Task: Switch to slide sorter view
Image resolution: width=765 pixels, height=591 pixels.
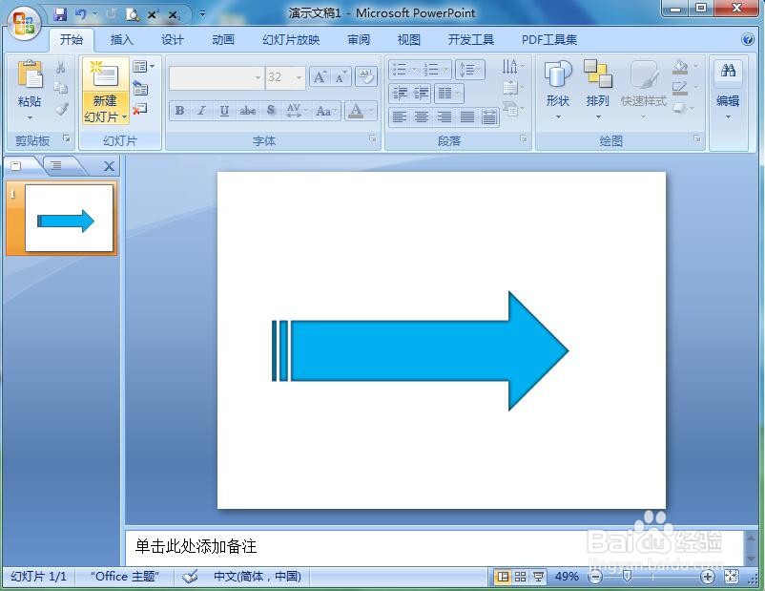Action: [x=520, y=577]
